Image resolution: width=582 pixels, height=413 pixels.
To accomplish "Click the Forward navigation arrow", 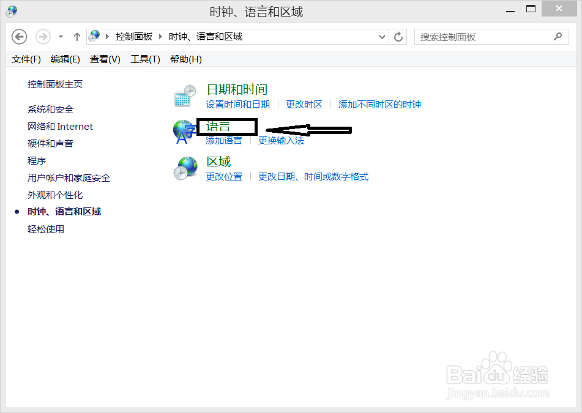I will click(x=43, y=37).
